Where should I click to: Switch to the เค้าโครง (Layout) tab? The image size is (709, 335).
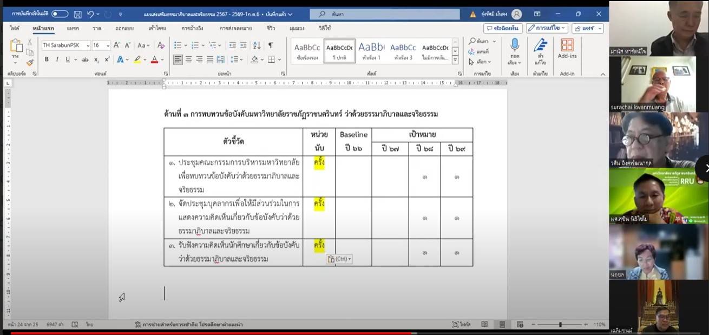click(x=157, y=28)
